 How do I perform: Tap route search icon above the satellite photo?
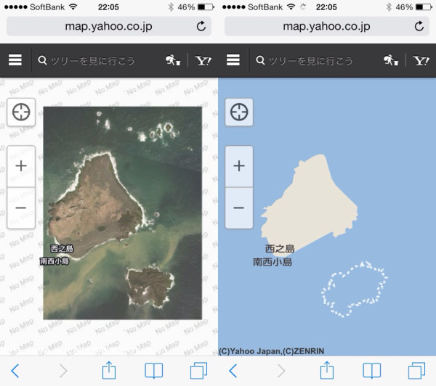tap(171, 60)
